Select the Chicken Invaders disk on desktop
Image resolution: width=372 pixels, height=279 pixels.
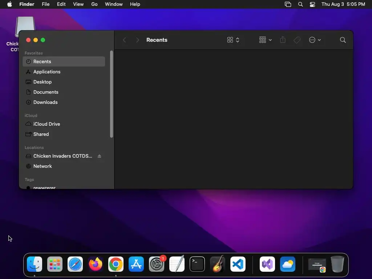[25, 23]
